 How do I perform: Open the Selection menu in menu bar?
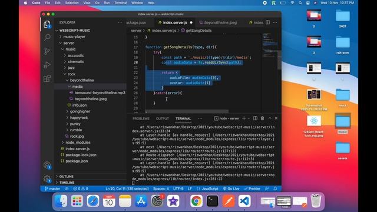point(72,3)
